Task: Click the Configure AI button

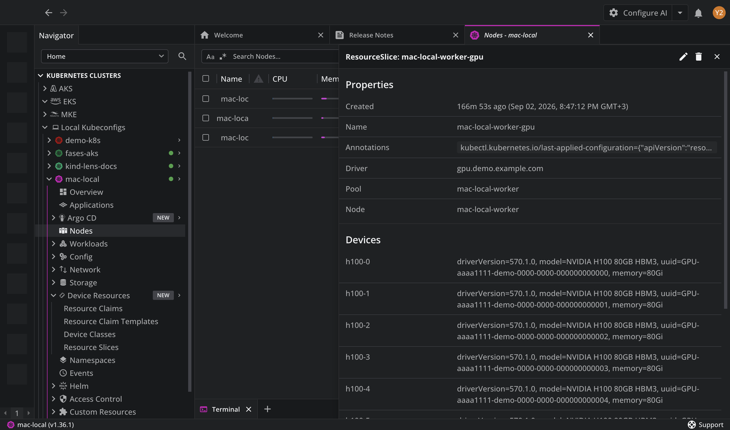Action: tap(638, 13)
